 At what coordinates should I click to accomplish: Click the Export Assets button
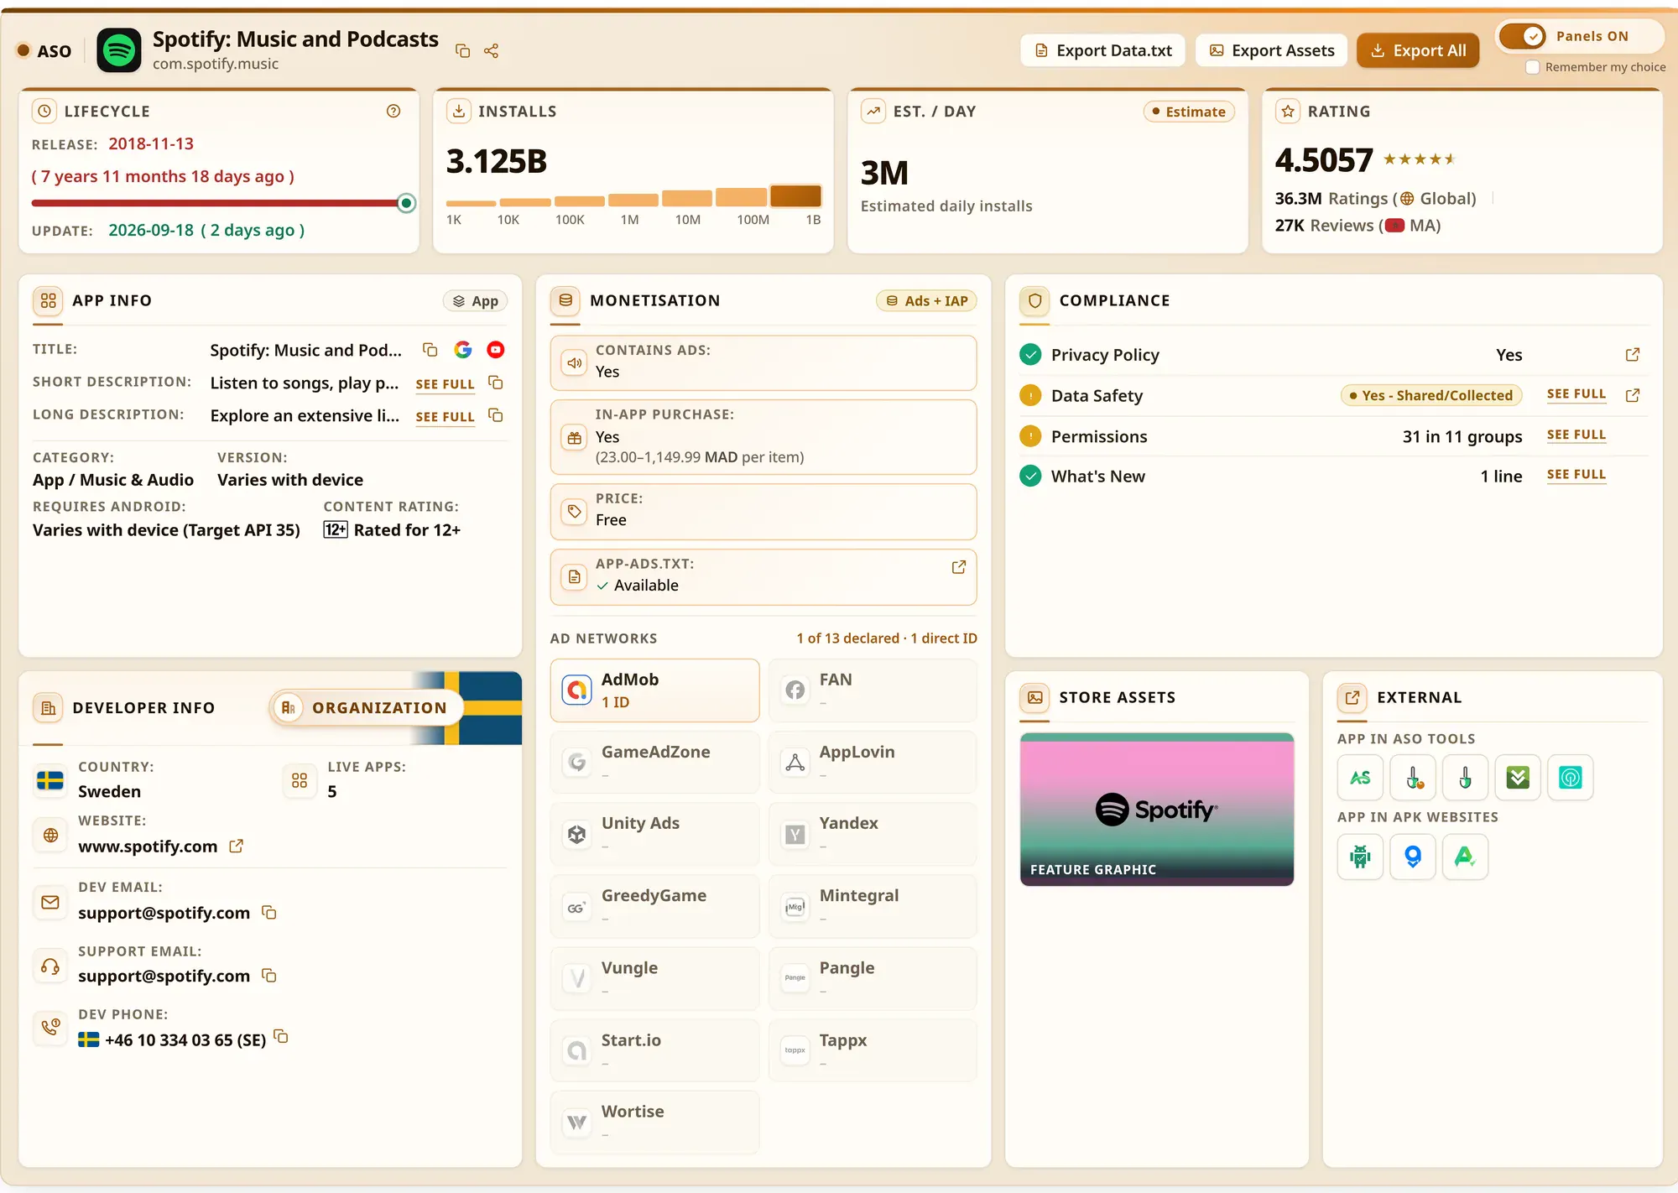[x=1271, y=50]
